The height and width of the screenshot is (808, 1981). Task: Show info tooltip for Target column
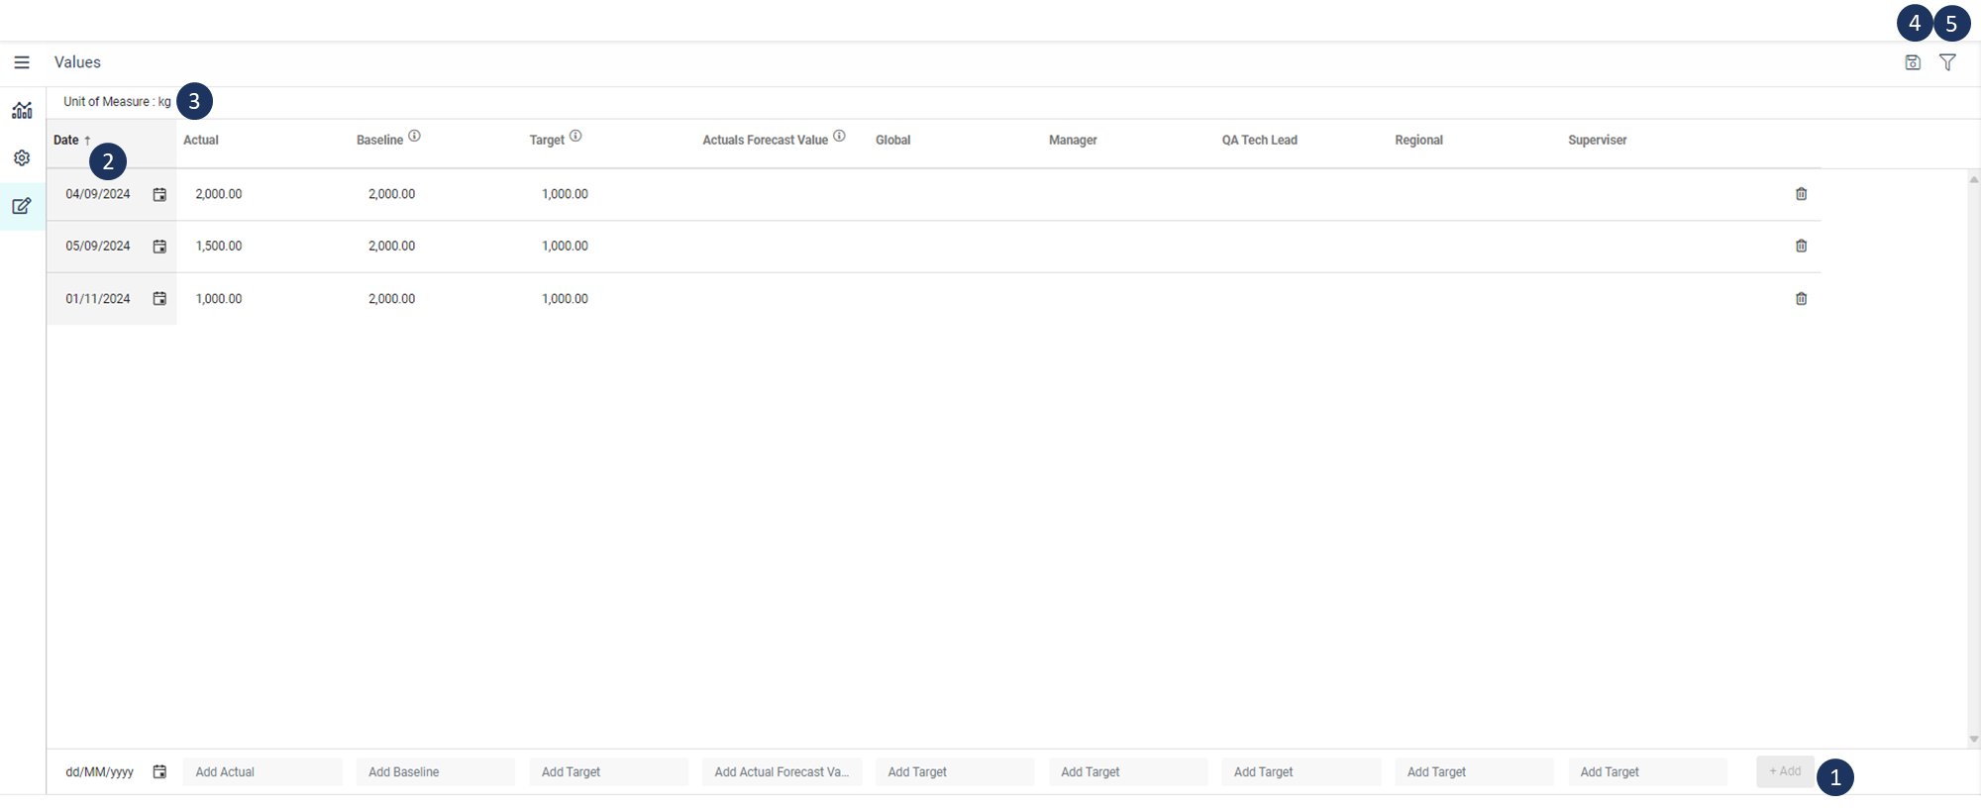(x=575, y=136)
